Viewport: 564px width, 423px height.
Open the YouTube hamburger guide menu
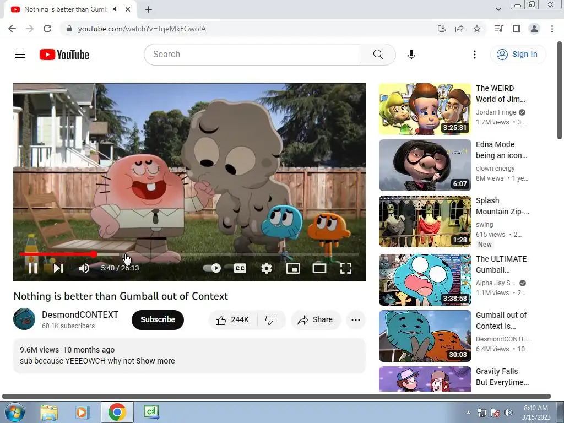[20, 55]
